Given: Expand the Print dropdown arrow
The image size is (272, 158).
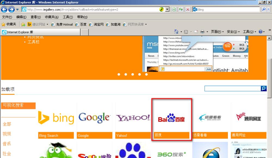Looking at the screenshot, I should click(207, 32).
